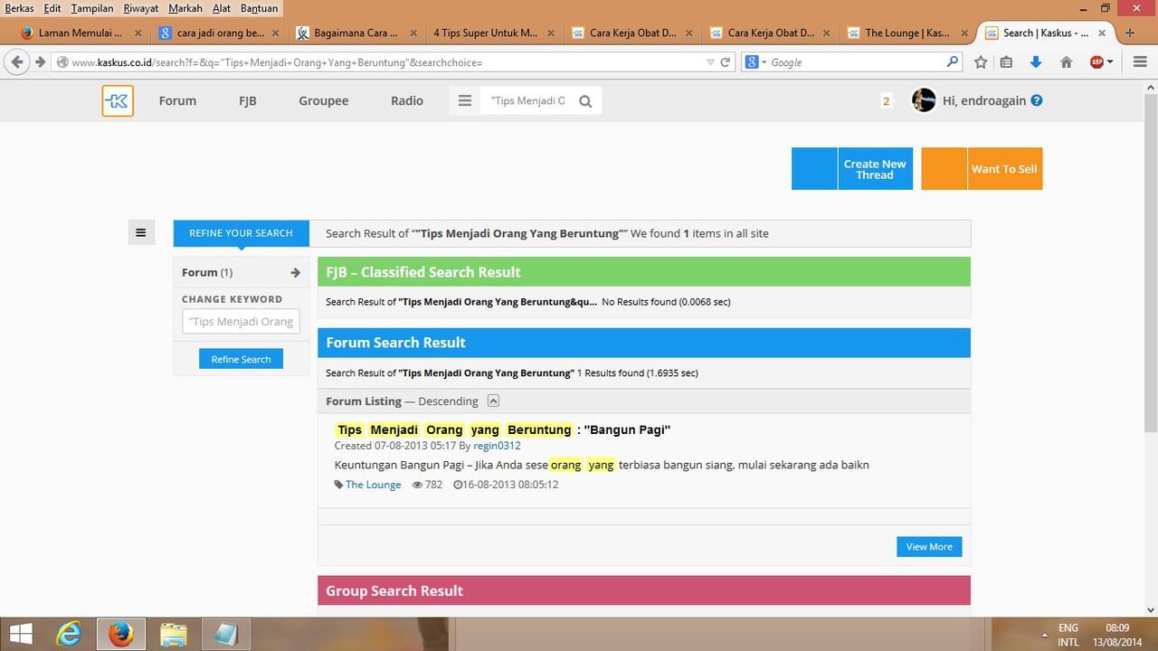Open the hamburger menu beside Radio

click(465, 101)
